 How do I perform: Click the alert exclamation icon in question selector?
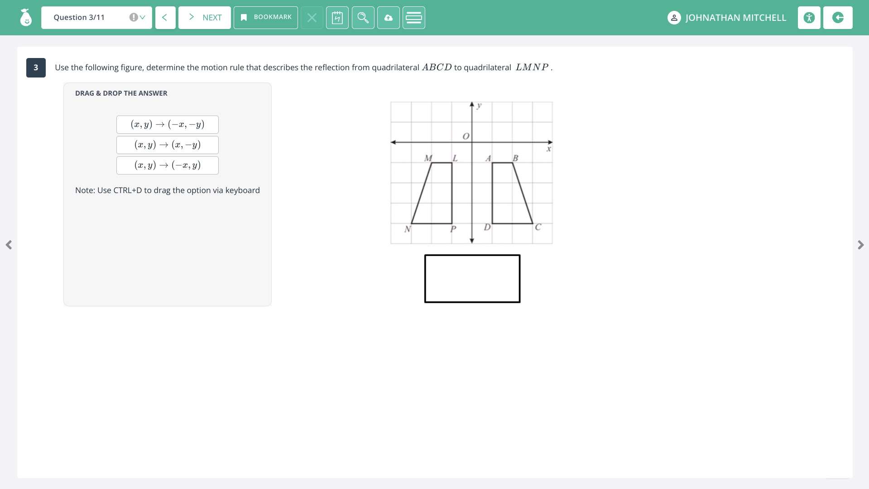coord(133,17)
